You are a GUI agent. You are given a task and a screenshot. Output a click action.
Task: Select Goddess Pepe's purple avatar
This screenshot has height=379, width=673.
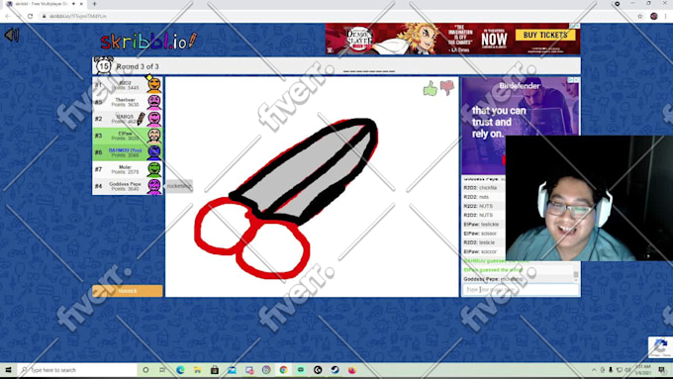coord(154,186)
